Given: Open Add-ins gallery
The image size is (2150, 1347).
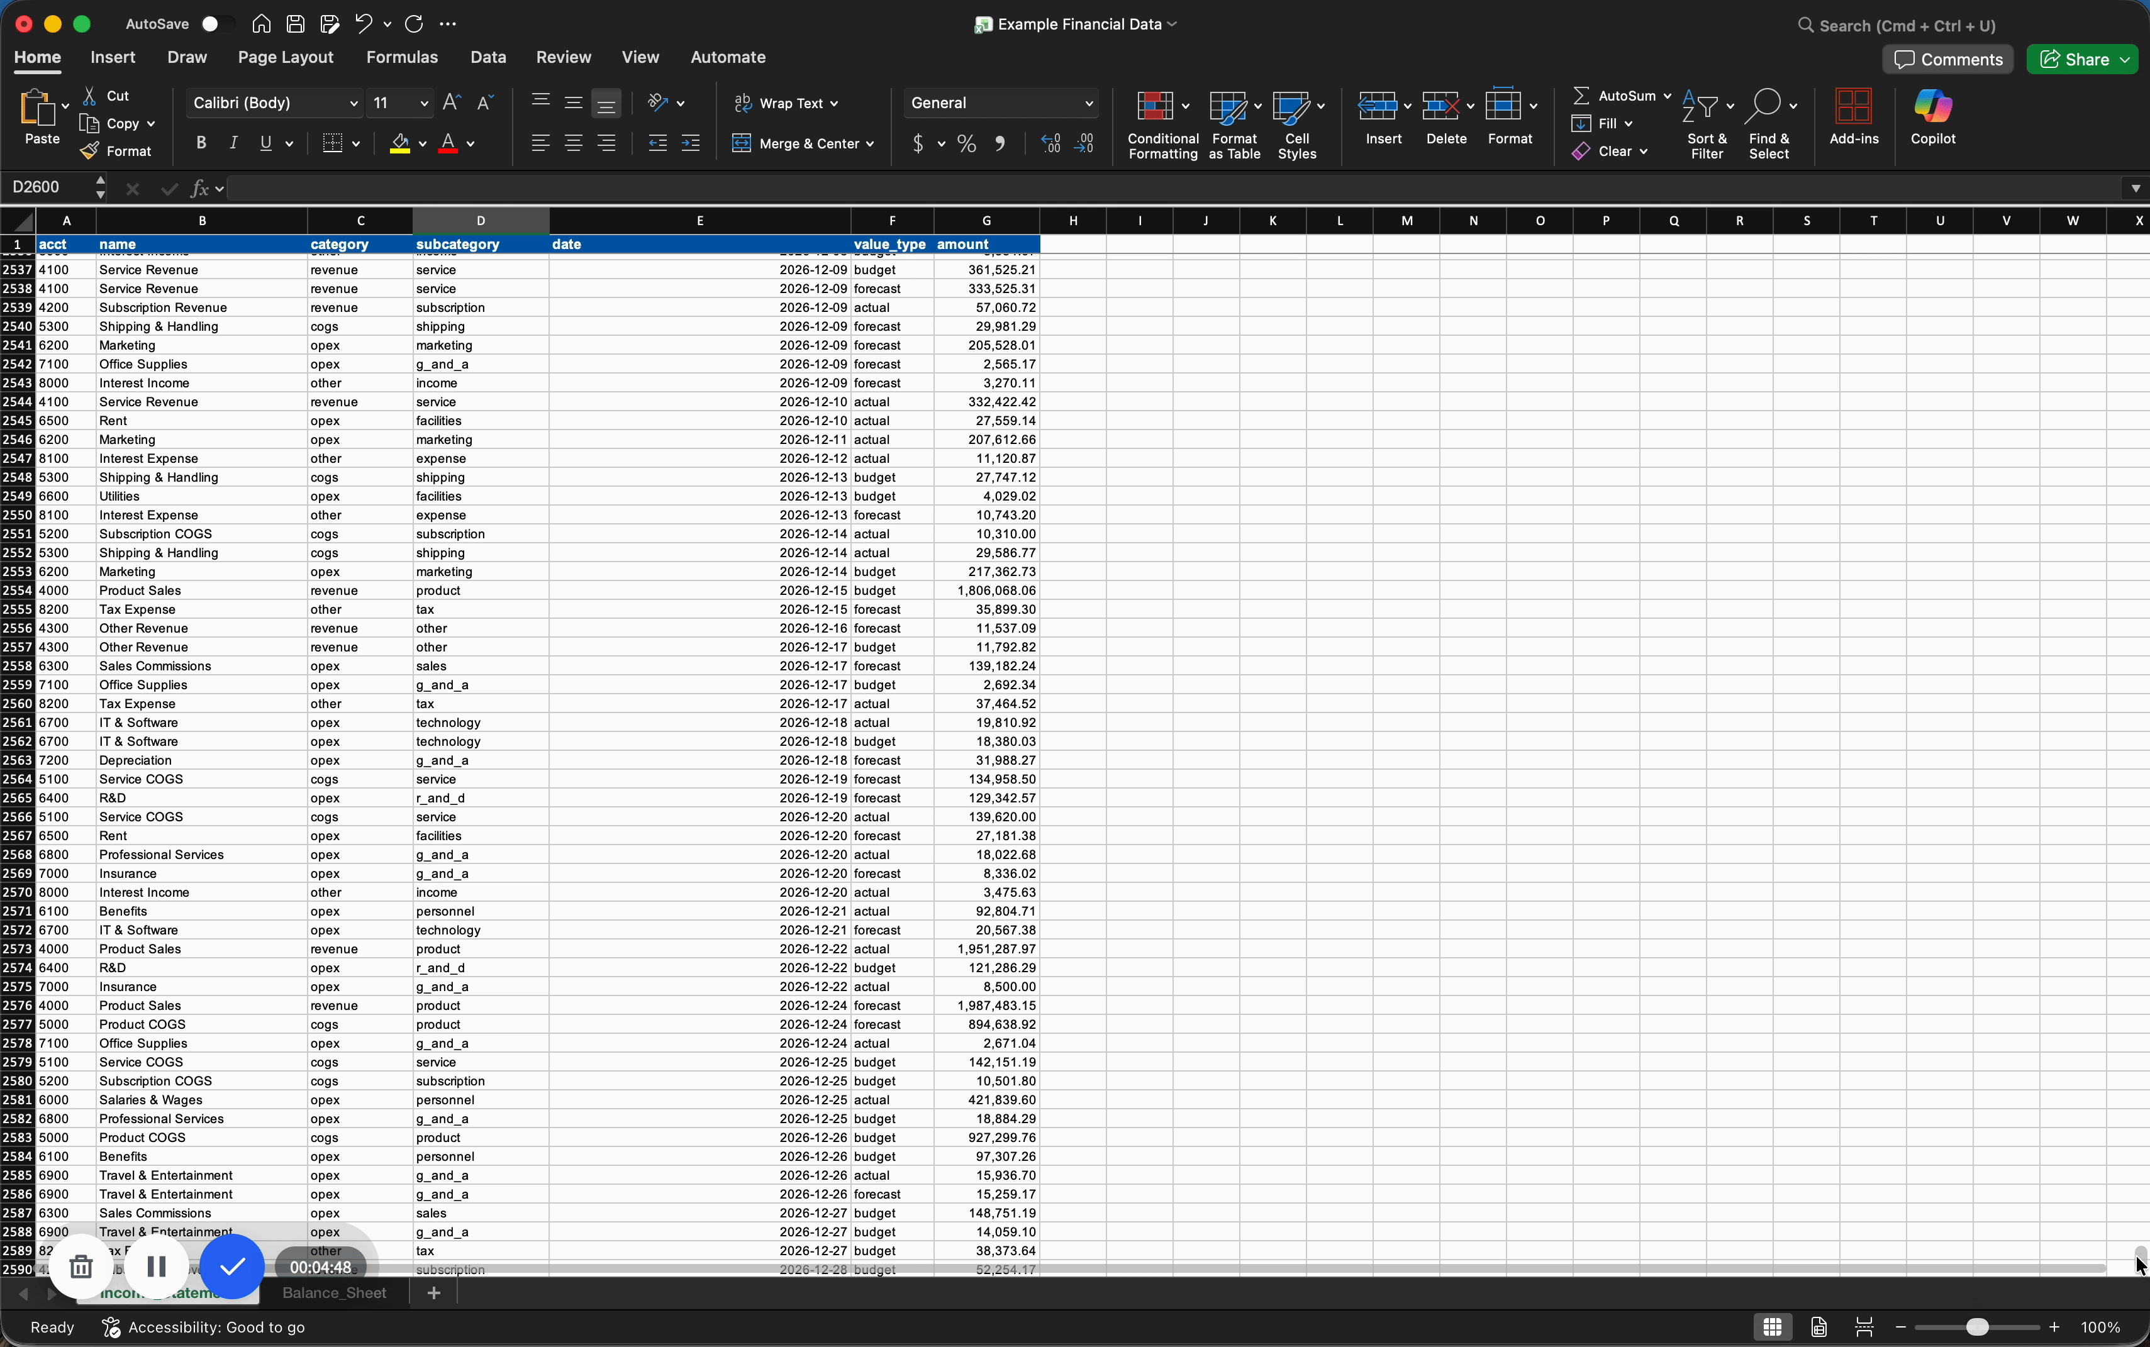Looking at the screenshot, I should 1854,117.
